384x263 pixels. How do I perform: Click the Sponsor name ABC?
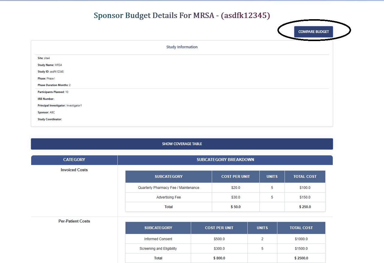coord(52,112)
